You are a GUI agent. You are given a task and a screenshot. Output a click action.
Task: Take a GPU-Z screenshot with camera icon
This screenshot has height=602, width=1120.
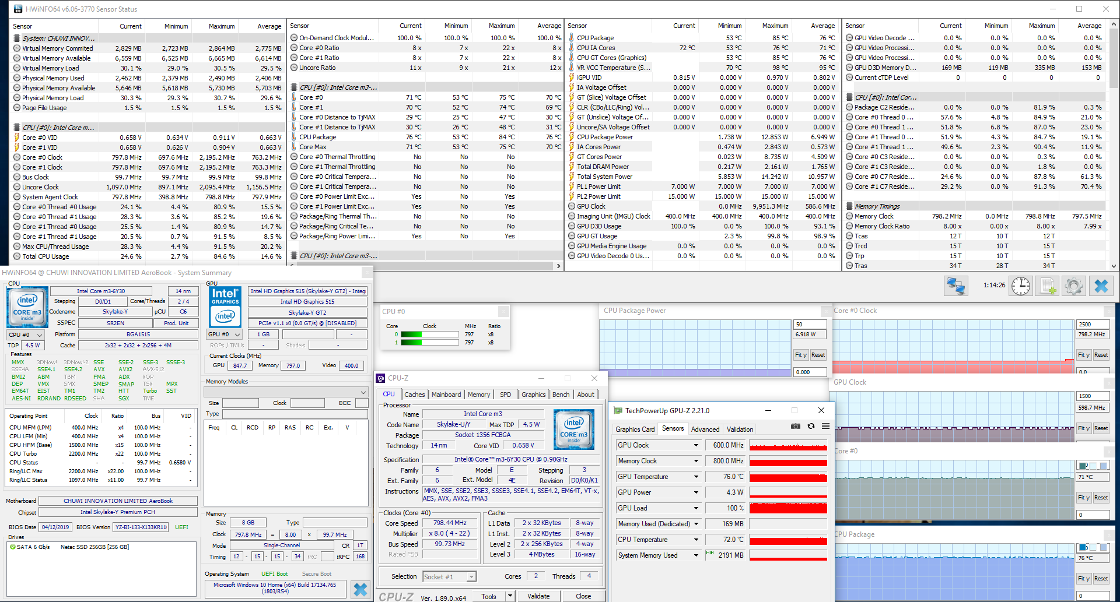coord(795,426)
